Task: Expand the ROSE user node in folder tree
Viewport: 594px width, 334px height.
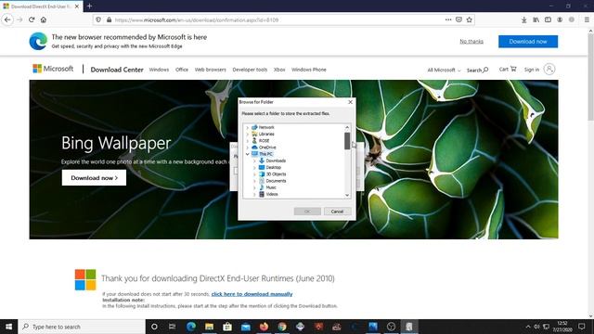Action: click(x=248, y=141)
